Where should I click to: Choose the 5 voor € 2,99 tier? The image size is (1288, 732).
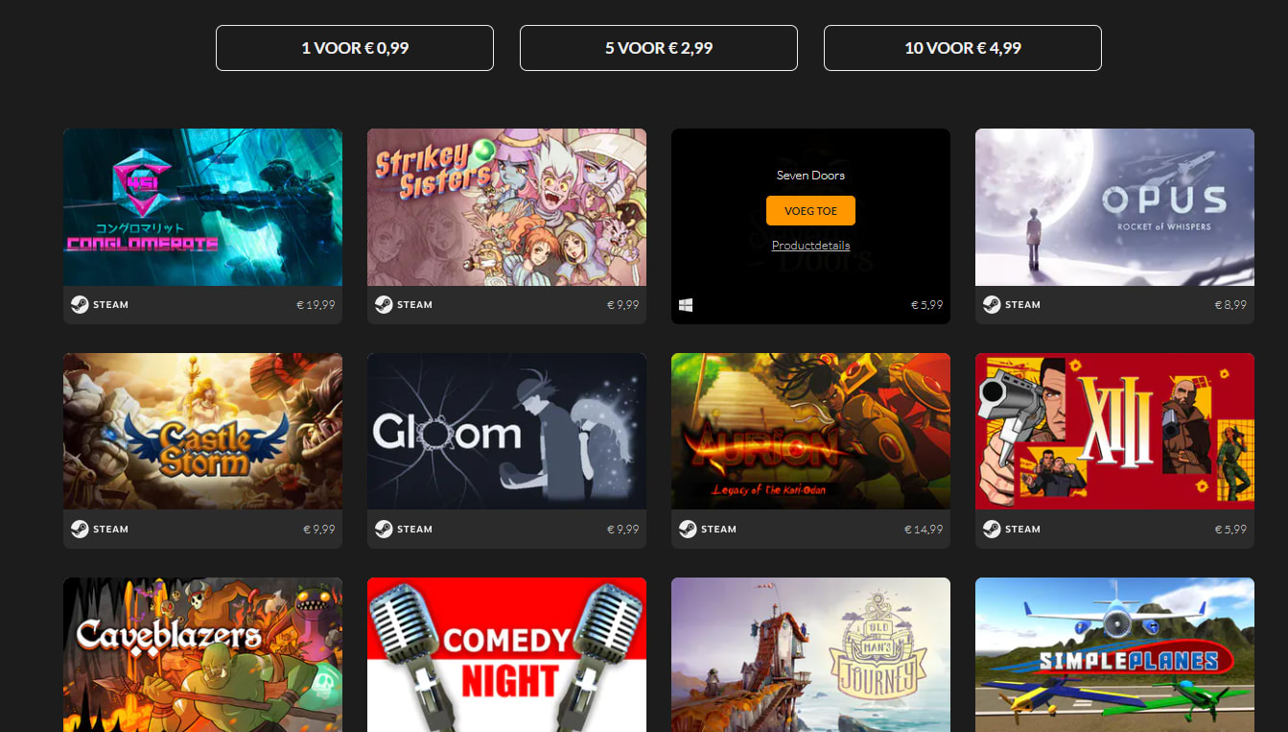tap(659, 48)
